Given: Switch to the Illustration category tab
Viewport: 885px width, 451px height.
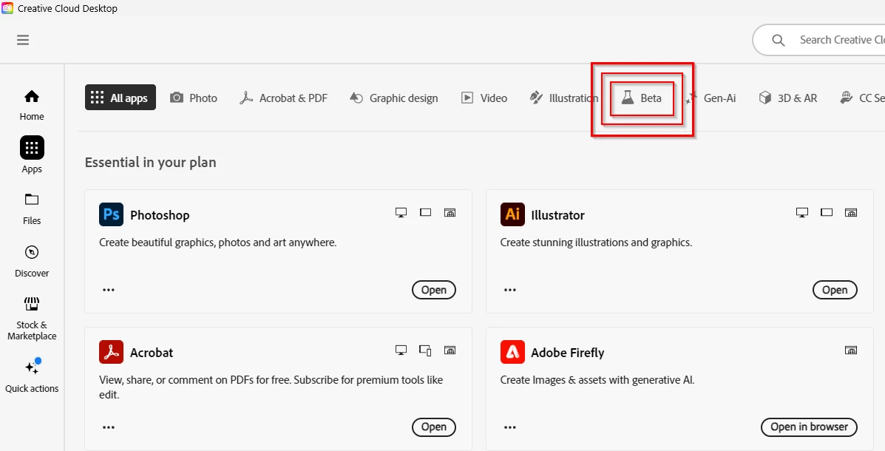Looking at the screenshot, I should click(x=563, y=98).
